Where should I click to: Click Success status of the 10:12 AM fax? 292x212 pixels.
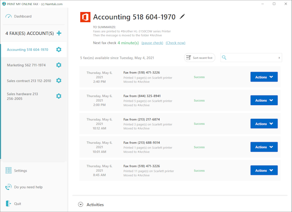199,124
